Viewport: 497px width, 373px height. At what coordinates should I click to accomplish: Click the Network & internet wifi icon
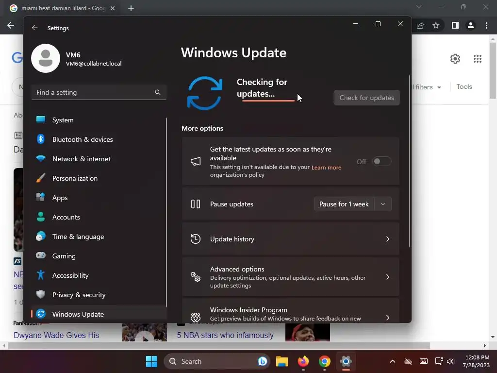pos(41,158)
